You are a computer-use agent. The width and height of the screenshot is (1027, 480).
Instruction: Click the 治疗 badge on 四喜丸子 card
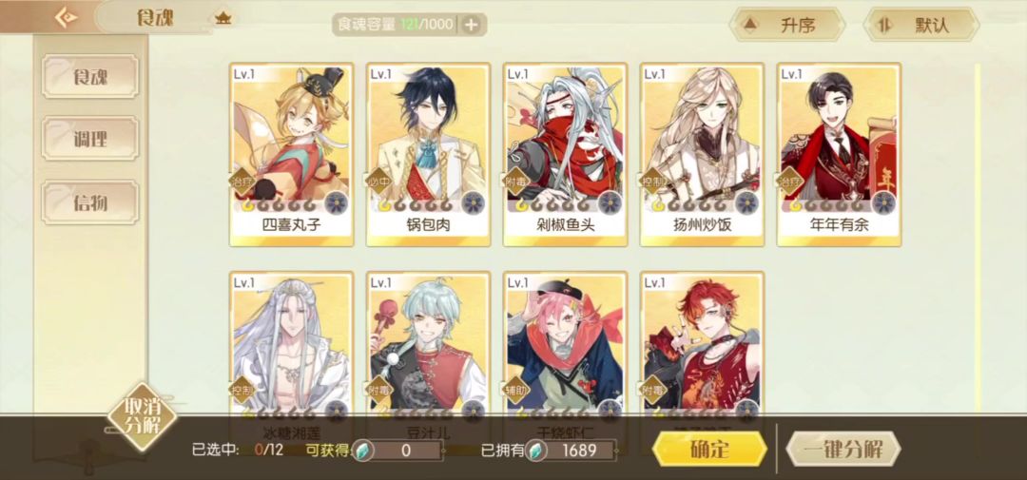(x=239, y=181)
